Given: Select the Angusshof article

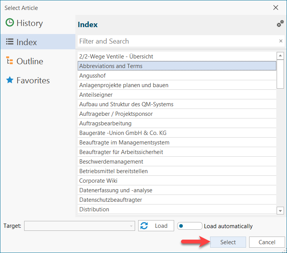Looking at the screenshot, I should click(x=92, y=76).
